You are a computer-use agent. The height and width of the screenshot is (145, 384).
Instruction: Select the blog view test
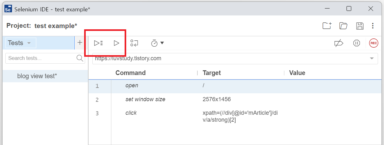click(x=45, y=76)
